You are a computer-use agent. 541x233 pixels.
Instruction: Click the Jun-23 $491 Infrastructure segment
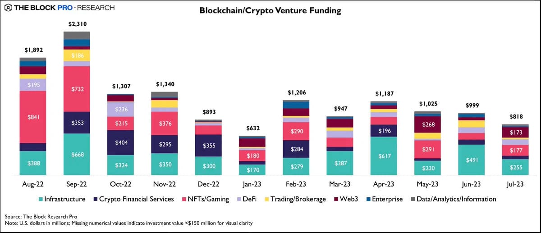(471, 160)
